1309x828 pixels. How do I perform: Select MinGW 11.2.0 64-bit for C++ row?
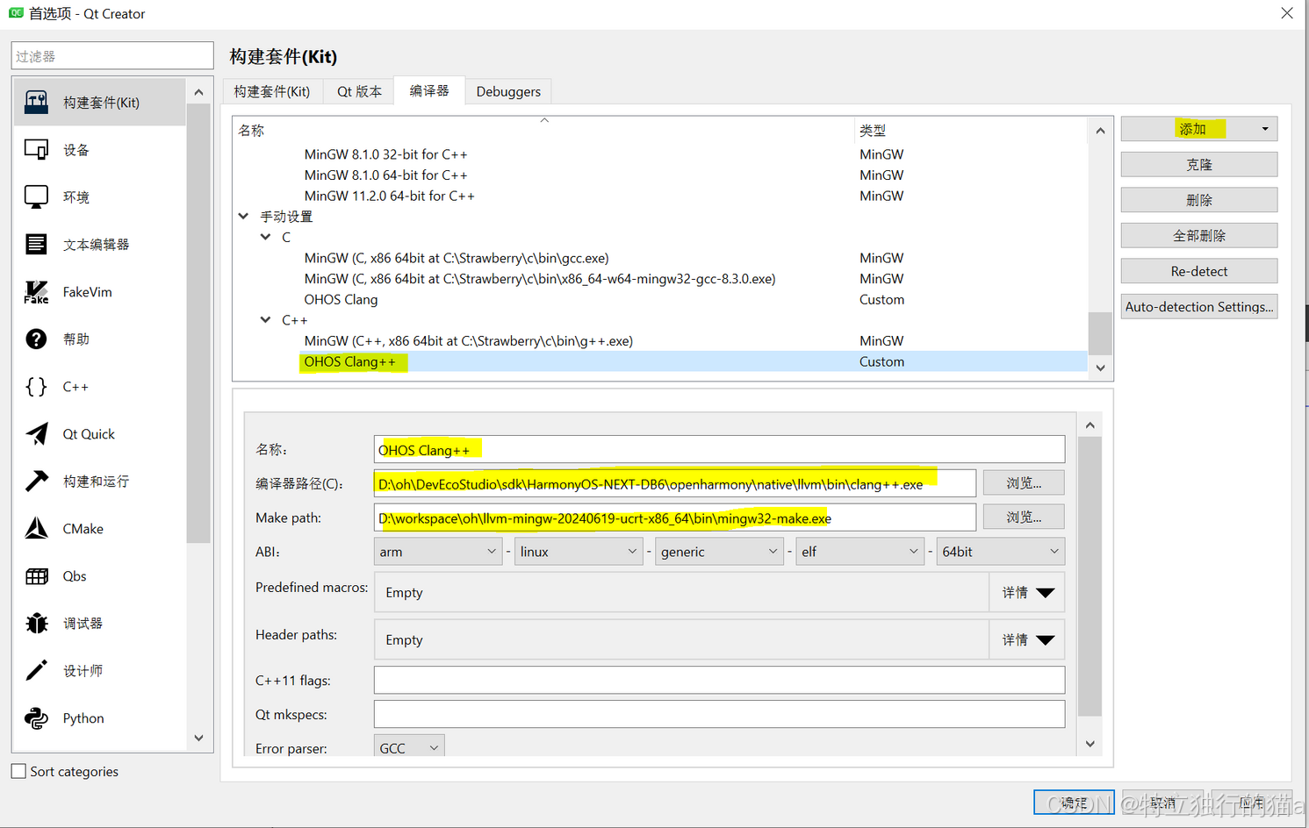click(659, 196)
